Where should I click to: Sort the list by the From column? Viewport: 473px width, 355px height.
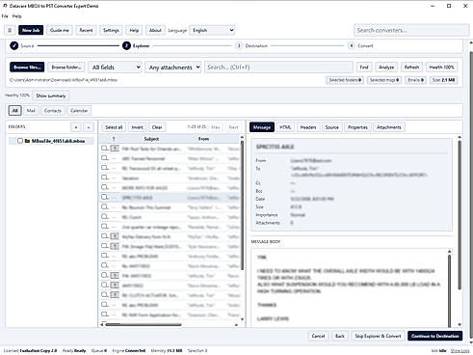[203, 139]
